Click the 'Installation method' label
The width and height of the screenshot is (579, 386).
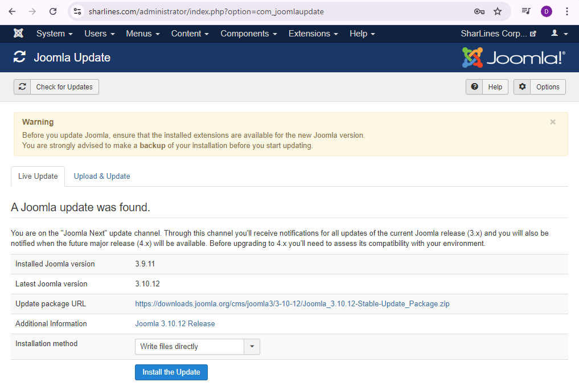tap(47, 343)
